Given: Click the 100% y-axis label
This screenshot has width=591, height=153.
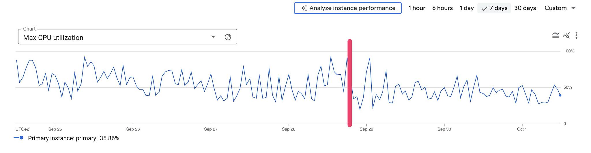Looking at the screenshot, I should [569, 51].
